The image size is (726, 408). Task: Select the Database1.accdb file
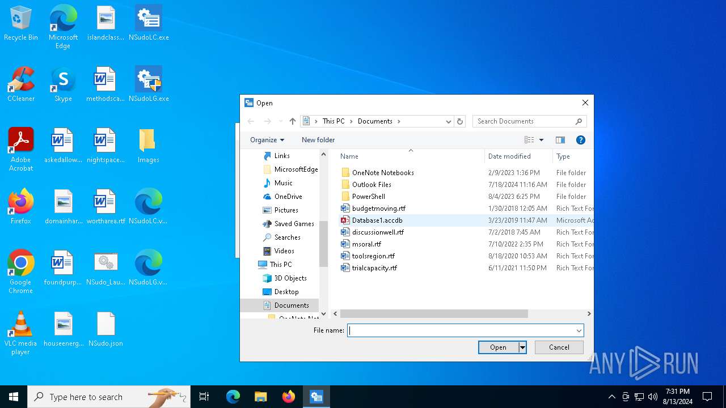(377, 220)
